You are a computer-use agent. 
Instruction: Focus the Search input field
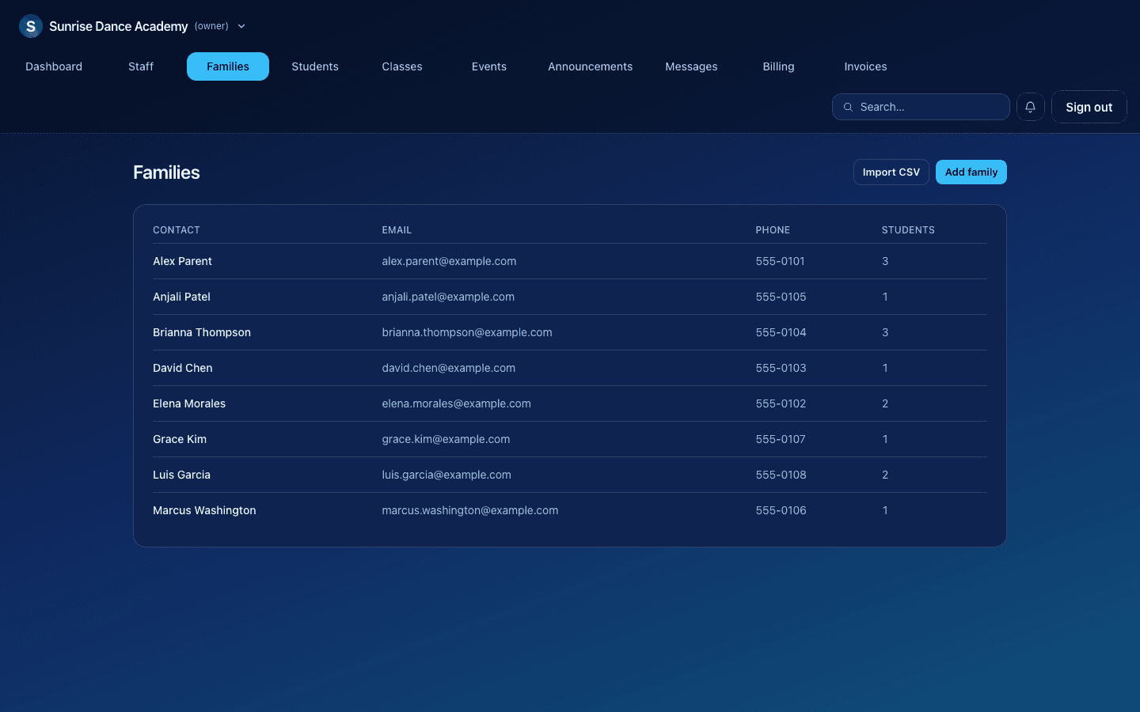pyautogui.click(x=921, y=107)
